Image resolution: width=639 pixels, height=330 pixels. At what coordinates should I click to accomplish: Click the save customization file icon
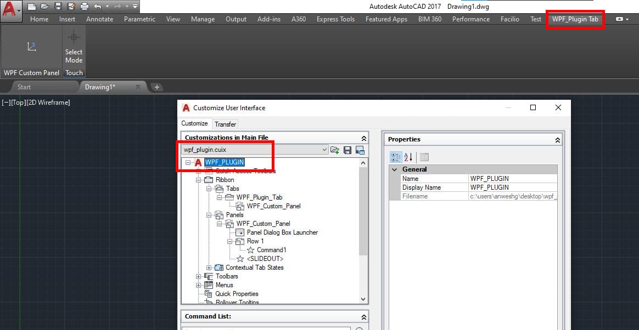click(347, 150)
